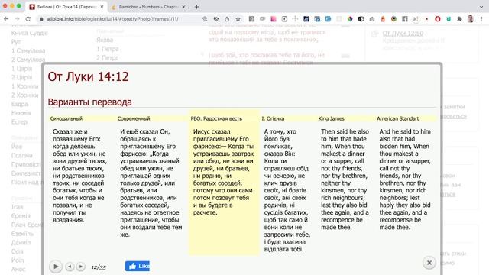Open the Chrome three-dot menu
Image resolution: width=489 pixels, height=275 pixels.
click(x=481, y=19)
